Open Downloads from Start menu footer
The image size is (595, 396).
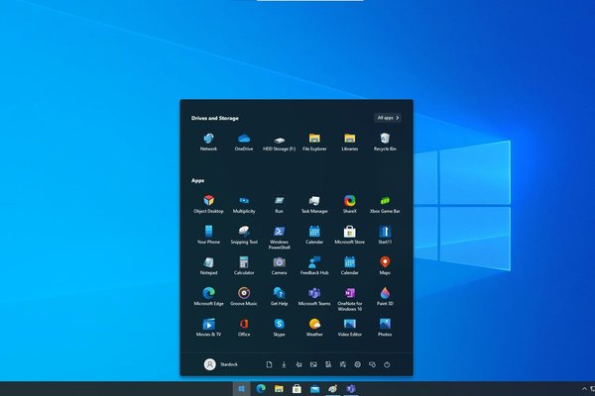tap(284, 364)
